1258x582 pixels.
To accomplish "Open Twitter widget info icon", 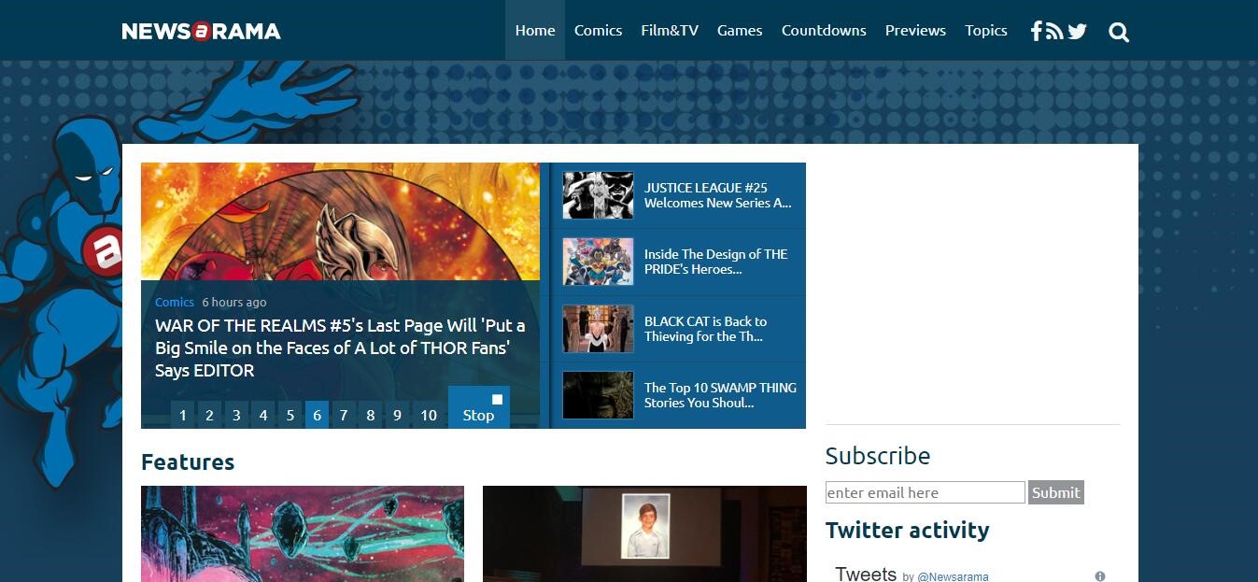I will tap(1100, 576).
